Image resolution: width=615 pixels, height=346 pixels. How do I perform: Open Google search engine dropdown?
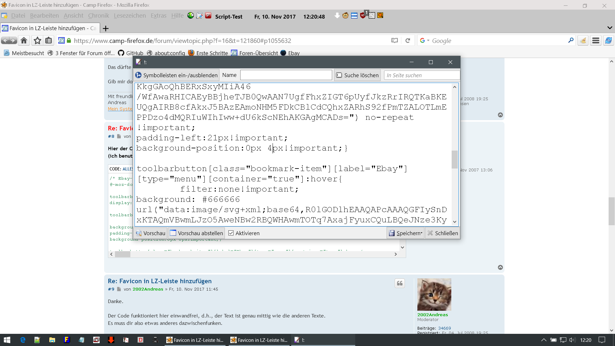424,41
